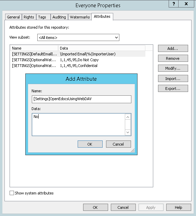Click scroll down arrow in Data box
Image resolution: width=196 pixels, height=216 pixels.
coord(128,132)
